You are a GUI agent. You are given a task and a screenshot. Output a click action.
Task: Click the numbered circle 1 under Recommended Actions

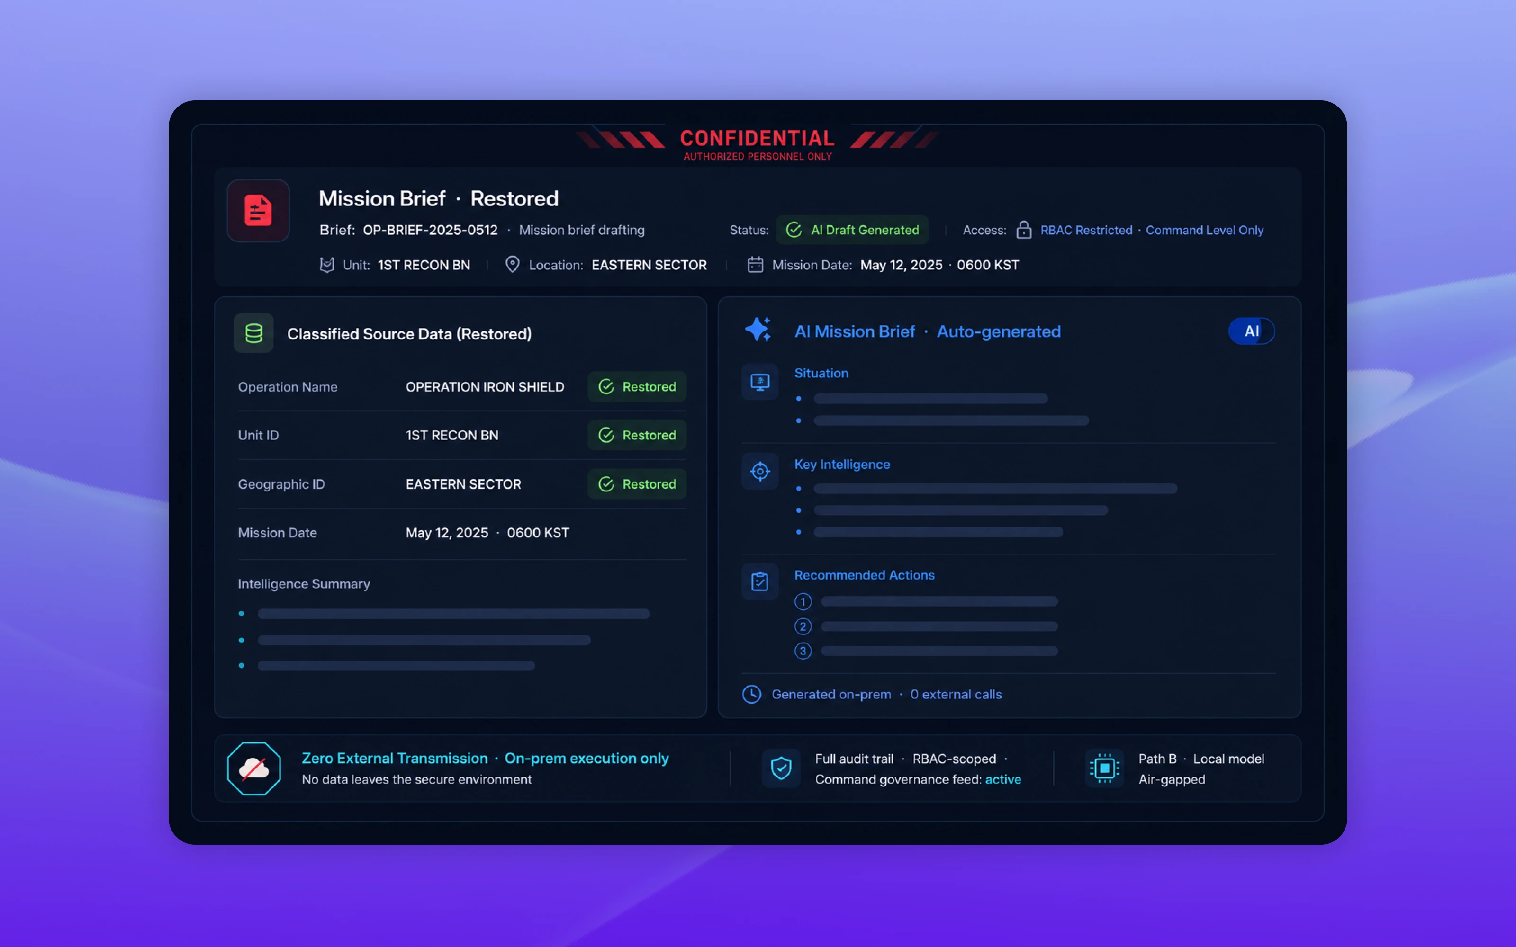coord(803,602)
